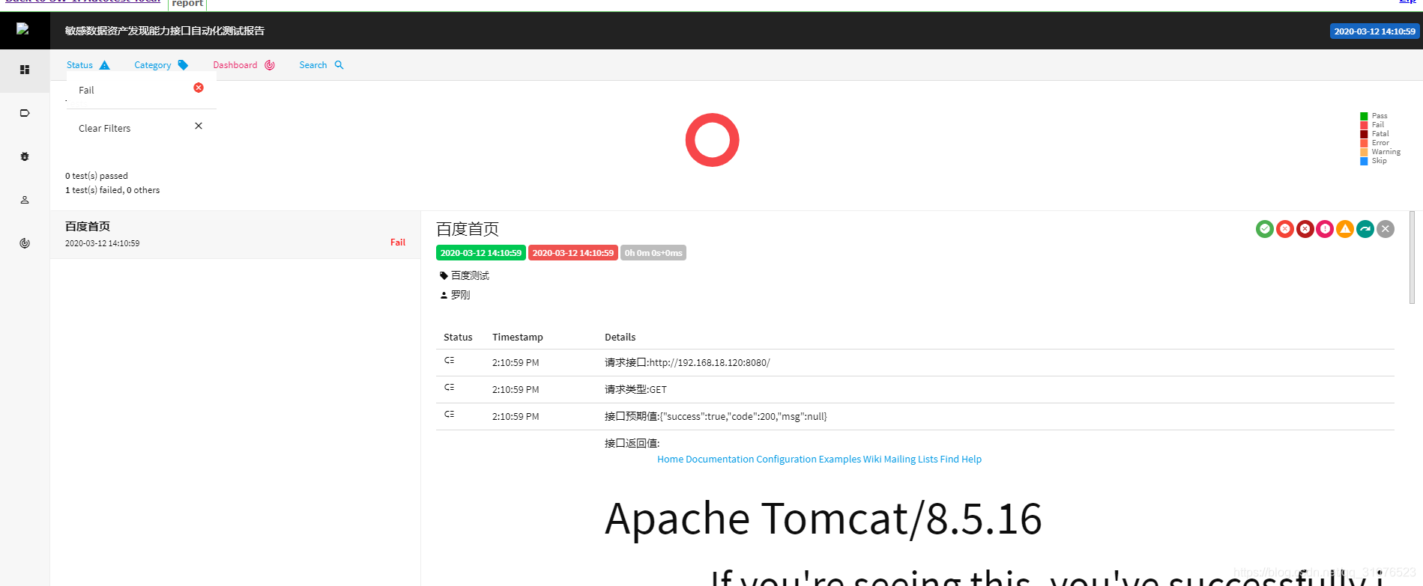Toggle the Dashboard panel
Screen dimensions: 1423x586
[x=244, y=65]
